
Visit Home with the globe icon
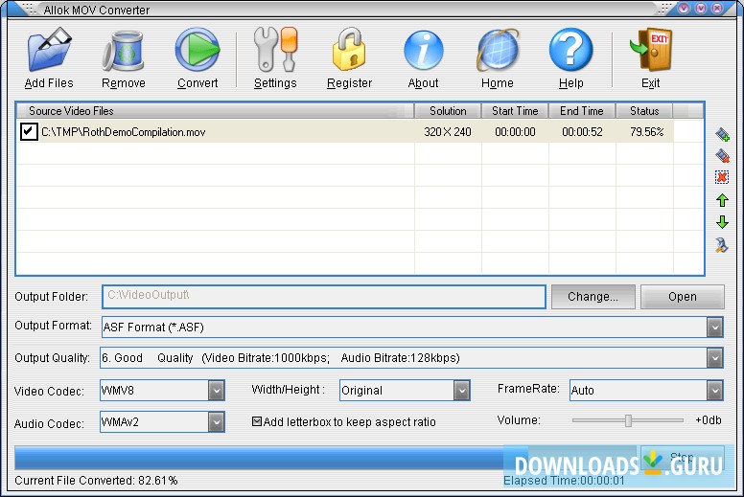(x=498, y=50)
